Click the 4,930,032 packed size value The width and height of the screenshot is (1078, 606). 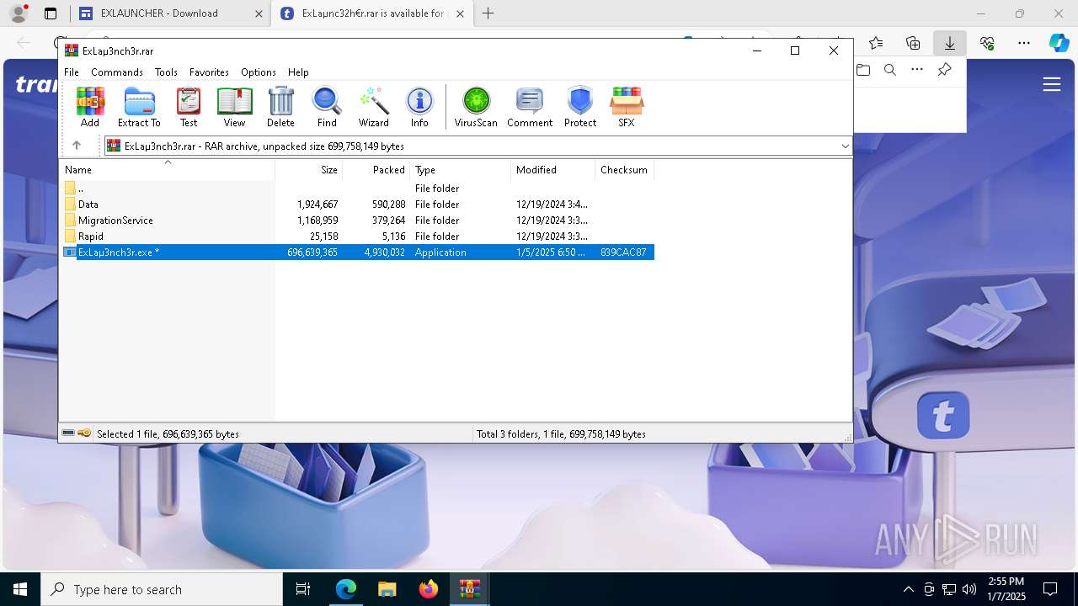pos(384,252)
